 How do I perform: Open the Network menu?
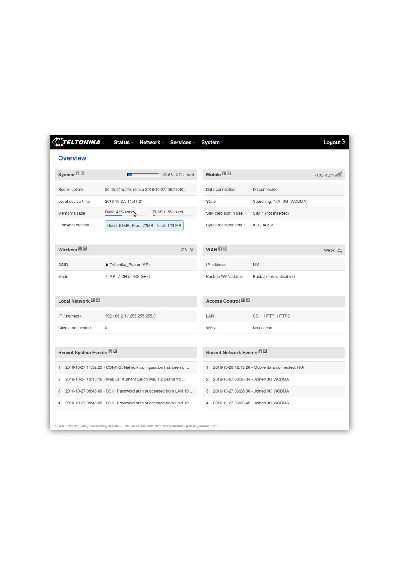click(151, 142)
